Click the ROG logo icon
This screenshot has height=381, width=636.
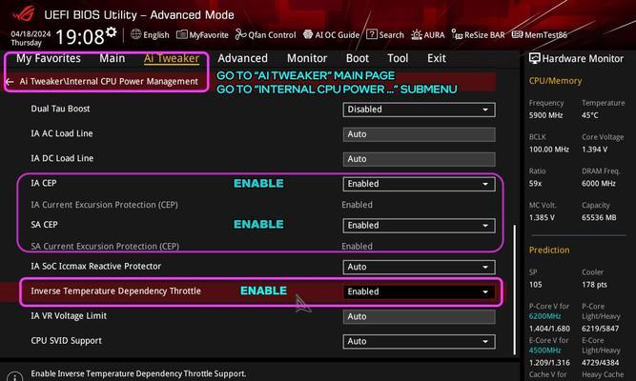(24, 13)
